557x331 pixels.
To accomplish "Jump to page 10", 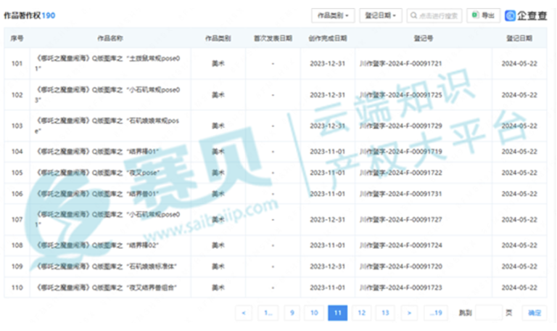I will 314,313.
